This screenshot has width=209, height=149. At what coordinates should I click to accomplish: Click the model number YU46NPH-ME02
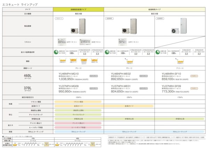[x=121, y=74]
